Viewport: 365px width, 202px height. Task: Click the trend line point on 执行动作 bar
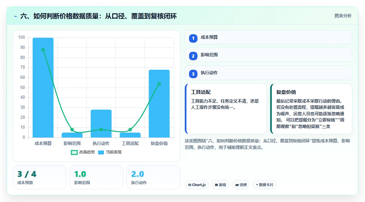[101, 130]
